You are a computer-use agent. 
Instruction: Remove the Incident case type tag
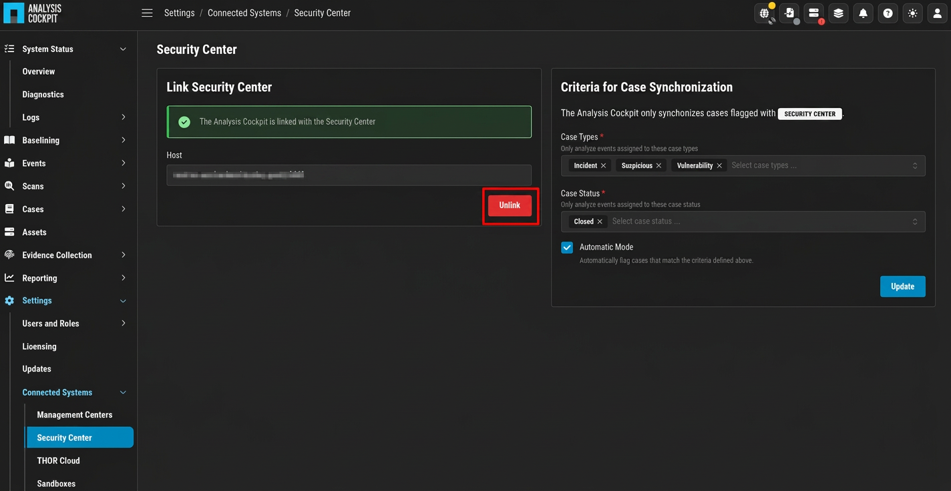(604, 165)
